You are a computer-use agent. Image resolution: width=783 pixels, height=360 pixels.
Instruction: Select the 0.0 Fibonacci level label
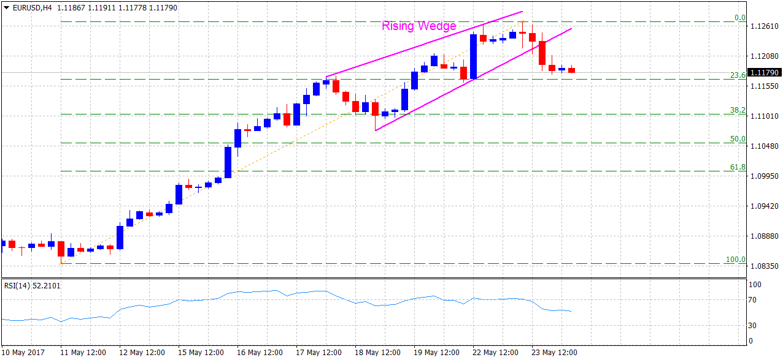coord(739,18)
